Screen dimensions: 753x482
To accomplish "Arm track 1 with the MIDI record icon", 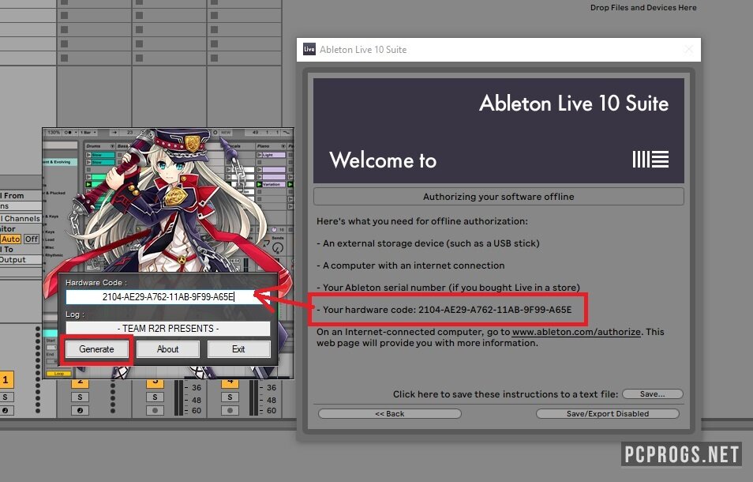I will point(5,411).
